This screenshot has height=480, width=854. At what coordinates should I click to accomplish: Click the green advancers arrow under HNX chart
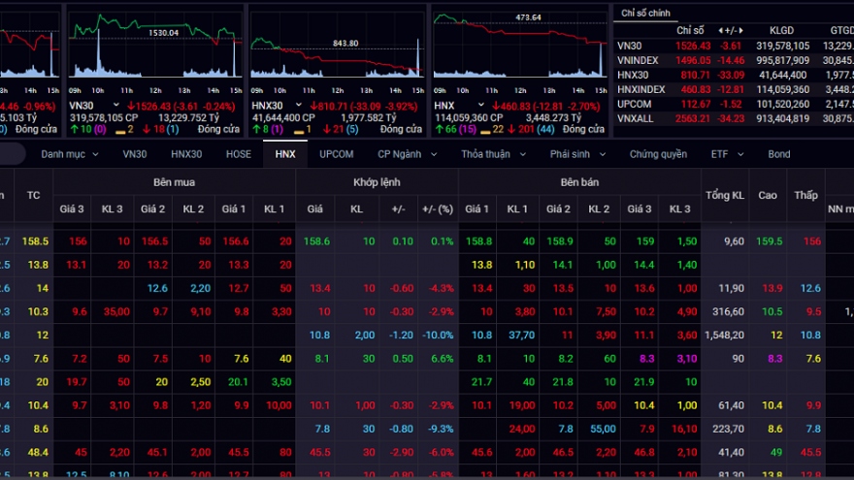pyautogui.click(x=439, y=129)
